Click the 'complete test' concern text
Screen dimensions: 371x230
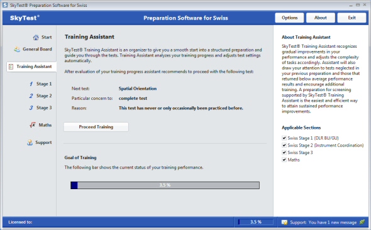point(133,98)
